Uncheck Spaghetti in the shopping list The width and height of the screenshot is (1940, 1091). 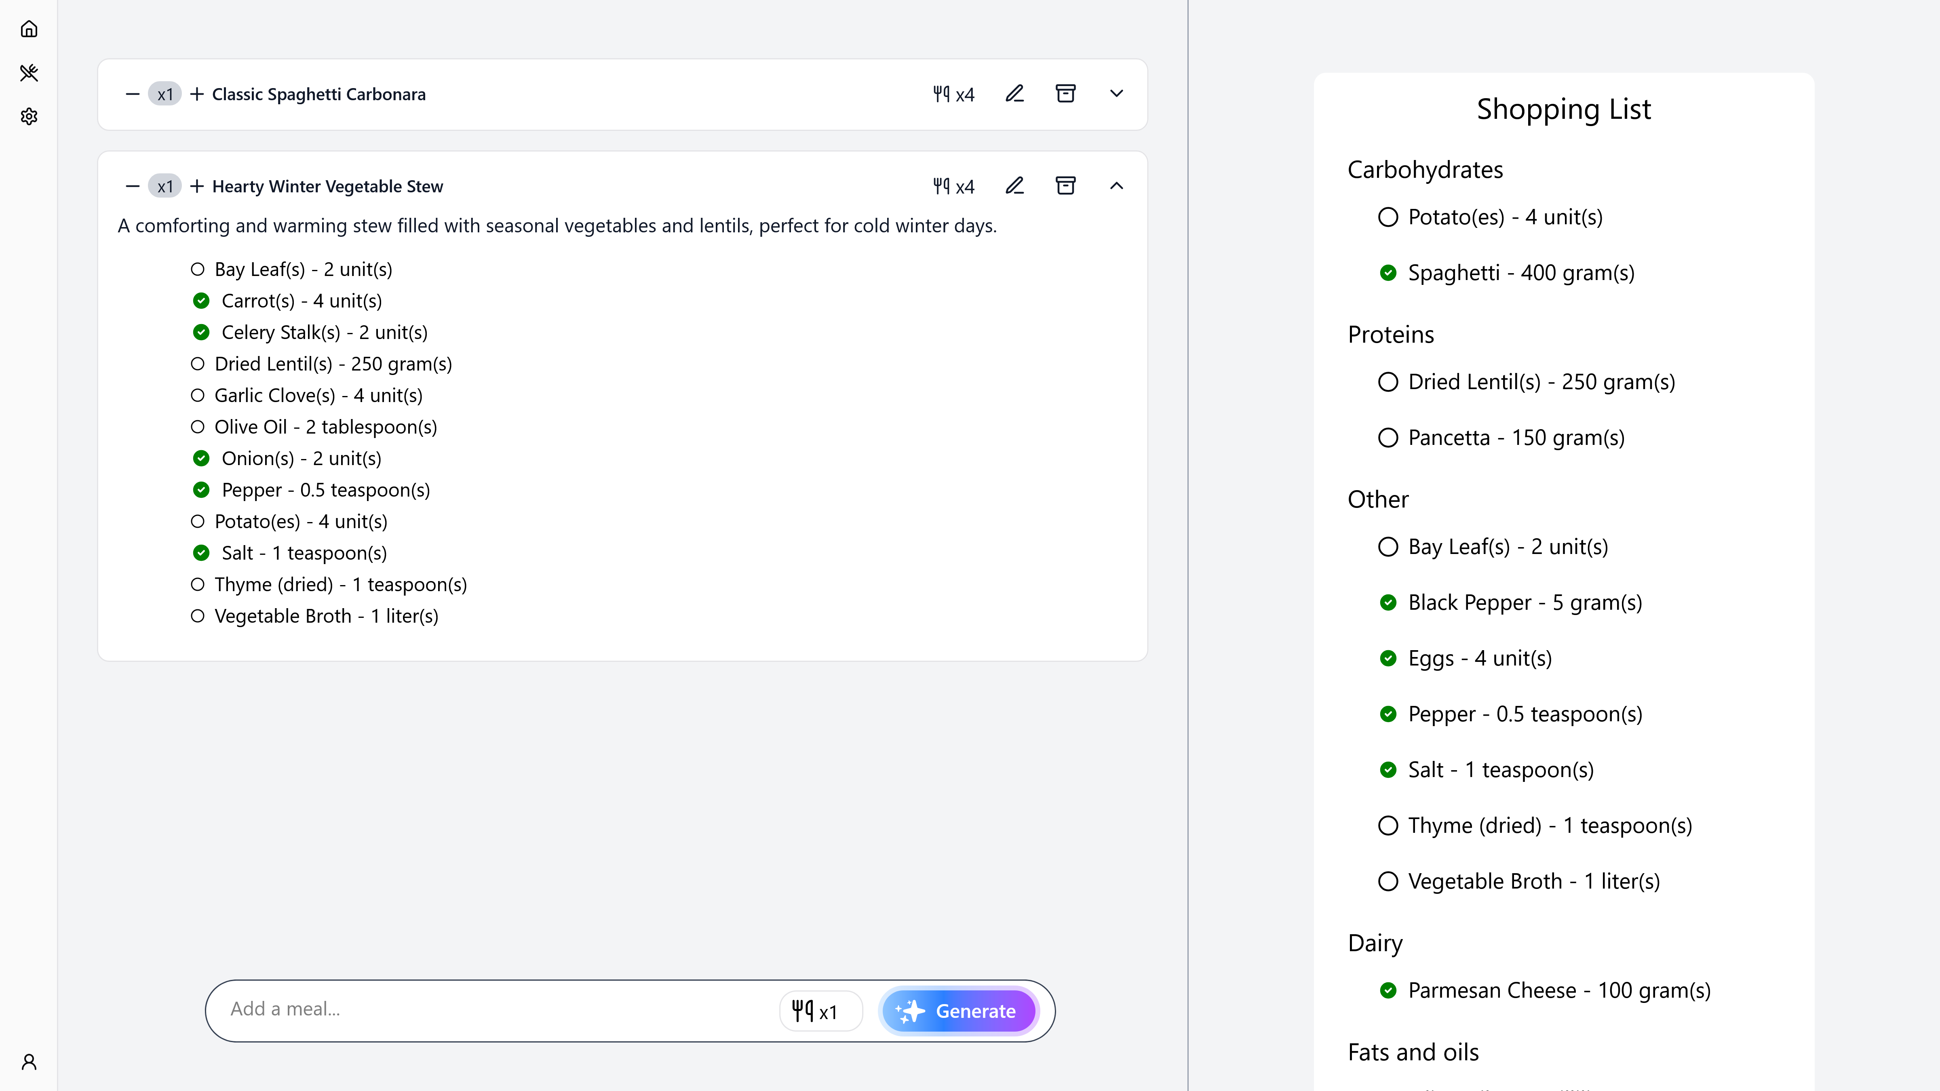point(1387,273)
